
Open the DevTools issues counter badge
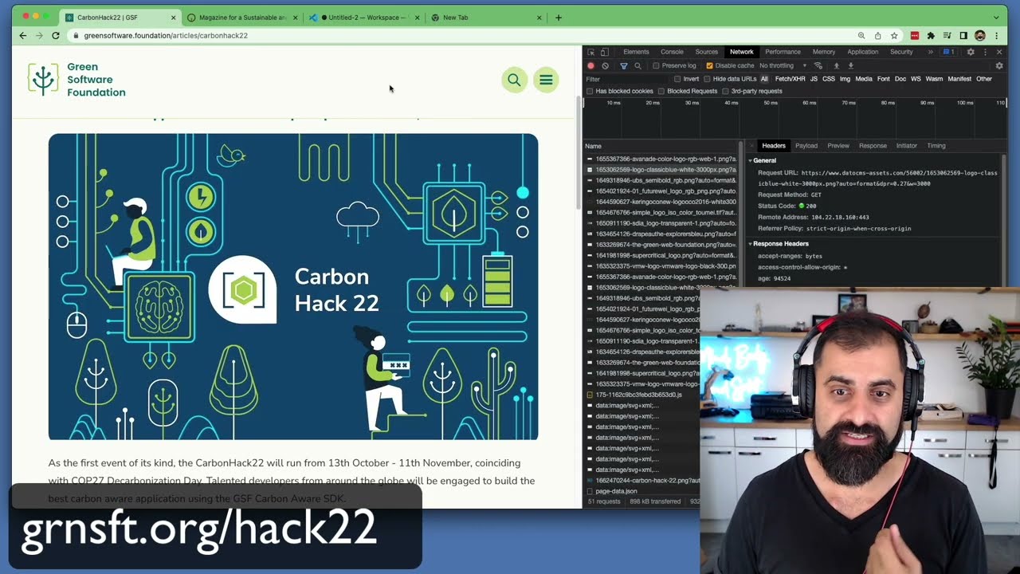pyautogui.click(x=948, y=52)
